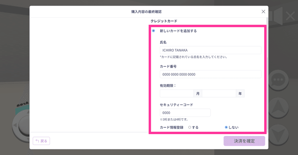
Task: Click the card name instruction hint
Action: 194,57
